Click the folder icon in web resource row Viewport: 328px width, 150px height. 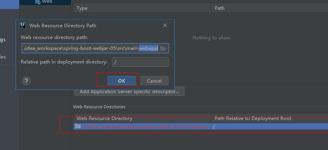pos(78,126)
